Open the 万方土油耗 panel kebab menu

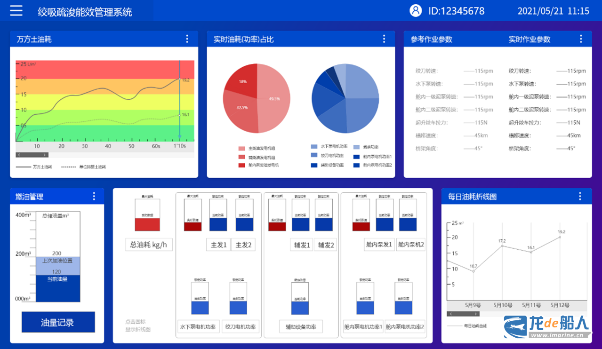(x=187, y=39)
